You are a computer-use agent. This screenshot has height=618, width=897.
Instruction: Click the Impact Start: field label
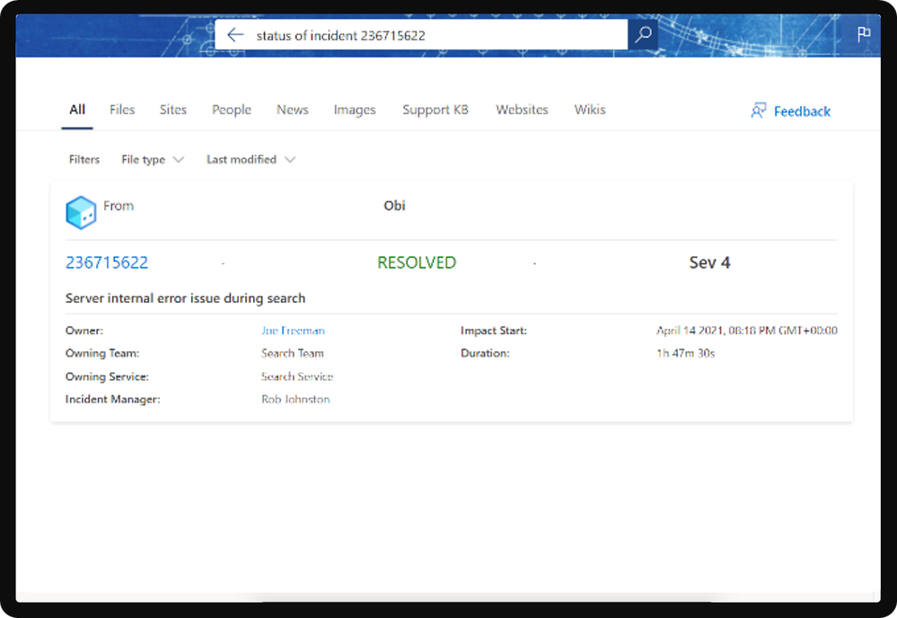coord(494,331)
